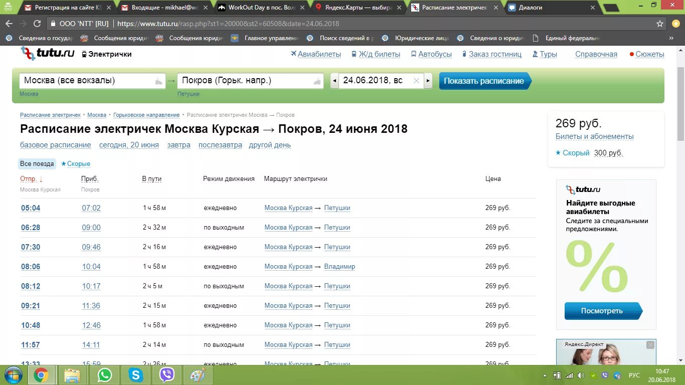Click the volume tray icon
Image resolution: width=685 pixels, height=385 pixels.
point(581,375)
